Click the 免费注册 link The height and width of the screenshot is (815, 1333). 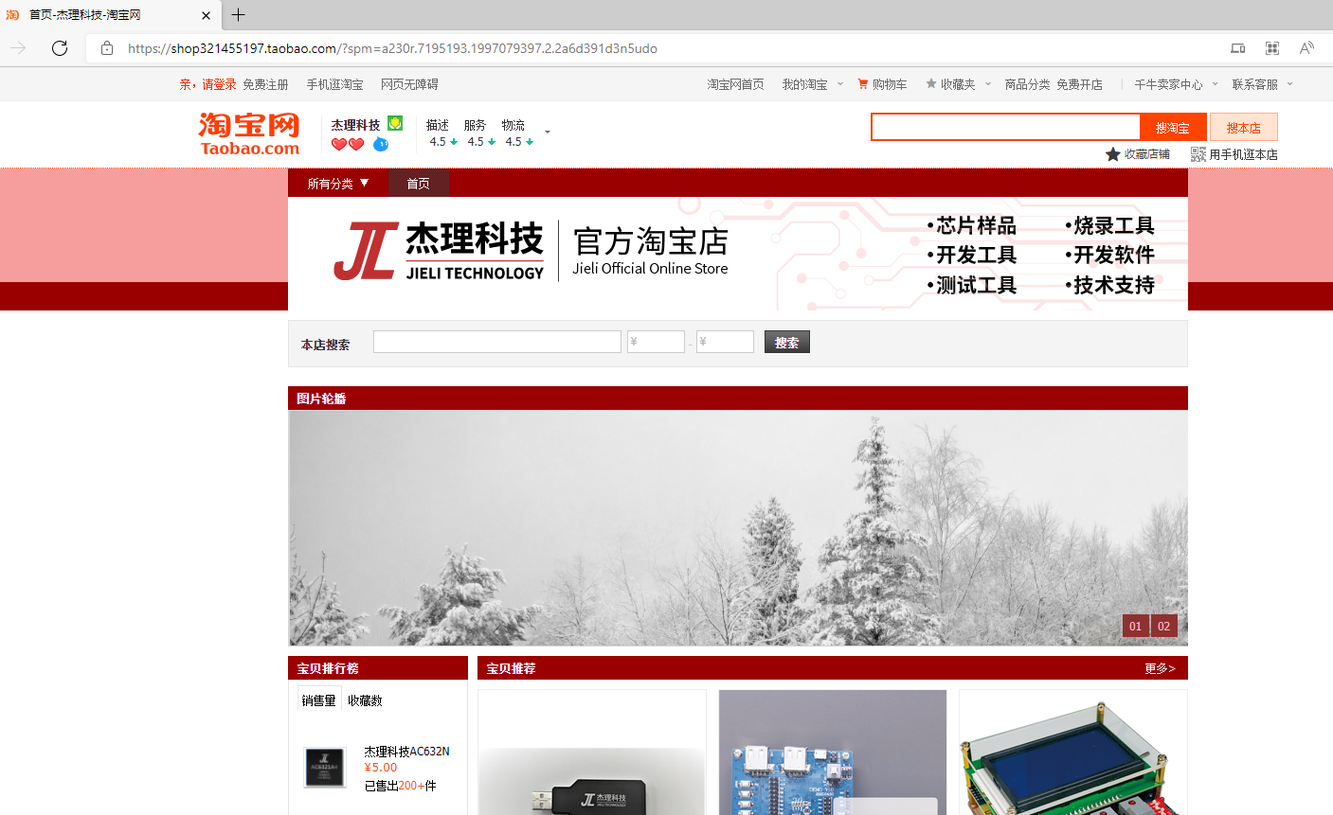pyautogui.click(x=265, y=84)
